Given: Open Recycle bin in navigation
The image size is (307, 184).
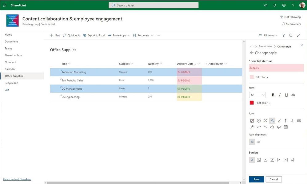Looking at the screenshot, I should (11, 83).
